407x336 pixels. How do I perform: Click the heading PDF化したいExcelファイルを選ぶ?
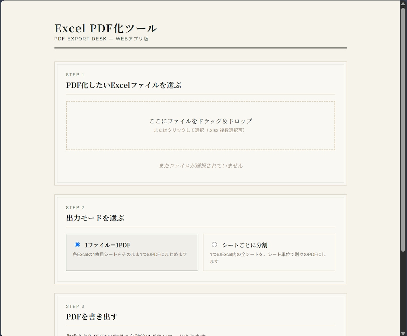point(123,85)
